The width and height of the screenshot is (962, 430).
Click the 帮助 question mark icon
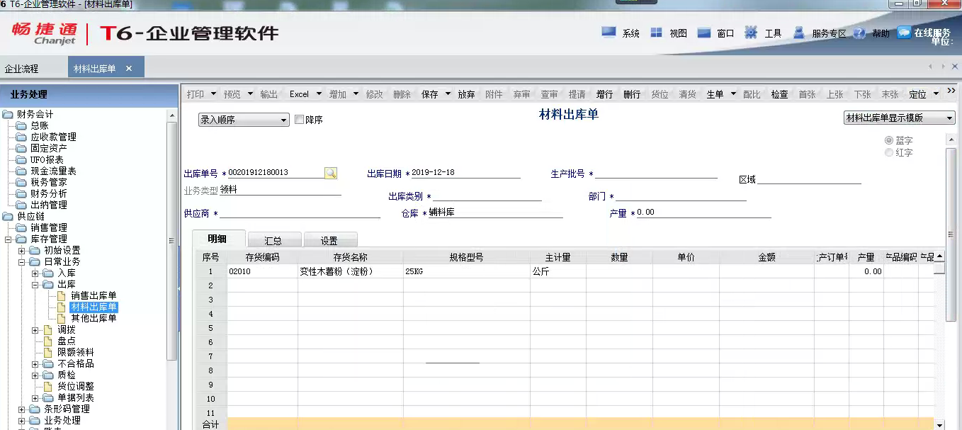[859, 33]
